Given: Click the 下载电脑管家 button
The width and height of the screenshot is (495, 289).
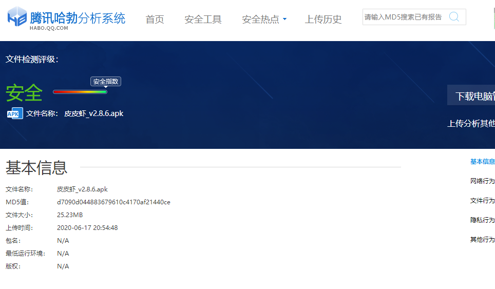Looking at the screenshot, I should point(471,95).
